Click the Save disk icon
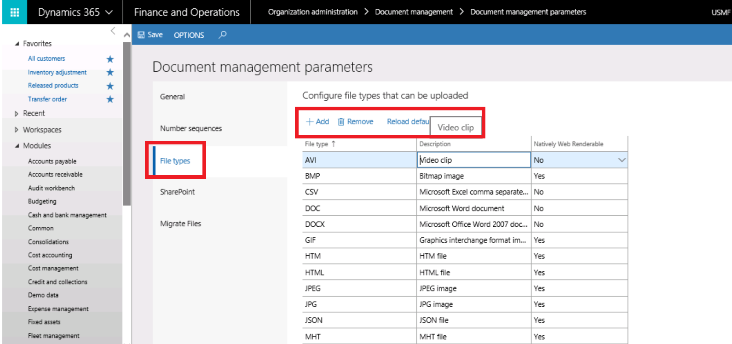Screen dimensions: 732x344 (x=141, y=35)
